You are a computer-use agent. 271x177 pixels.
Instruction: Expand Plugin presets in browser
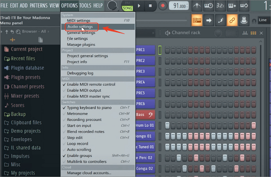point(22,77)
